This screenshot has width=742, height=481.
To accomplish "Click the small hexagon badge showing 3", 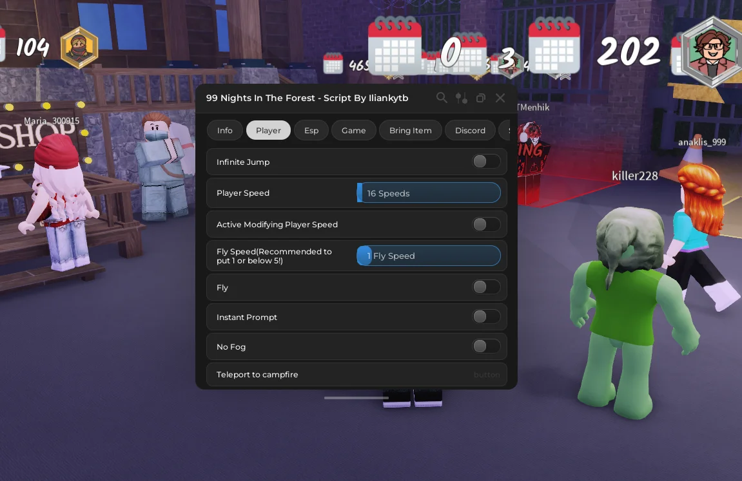I will [x=509, y=61].
